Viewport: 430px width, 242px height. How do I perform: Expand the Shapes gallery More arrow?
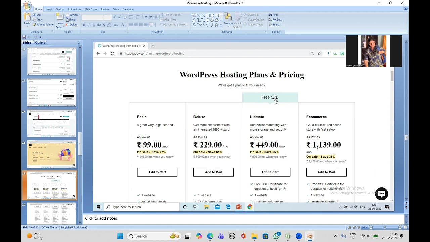click(221, 25)
